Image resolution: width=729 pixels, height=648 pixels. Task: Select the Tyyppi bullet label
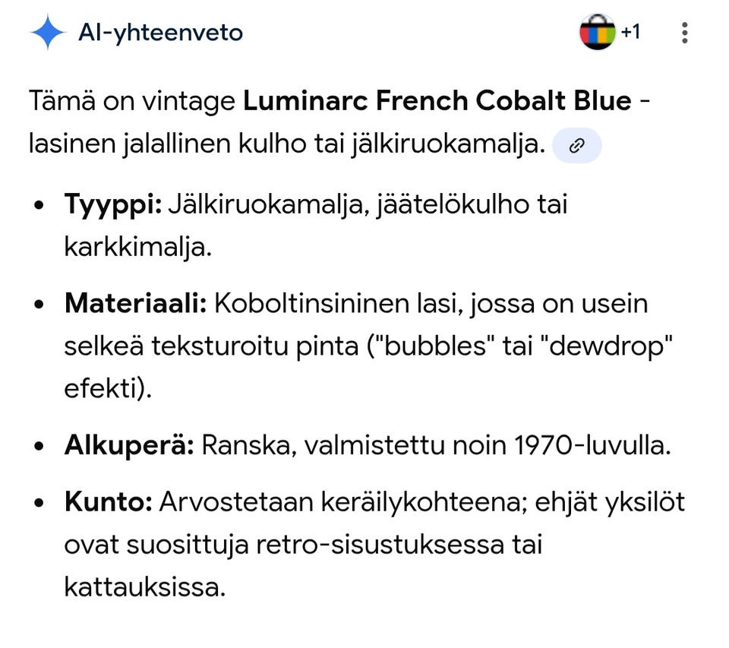[112, 204]
